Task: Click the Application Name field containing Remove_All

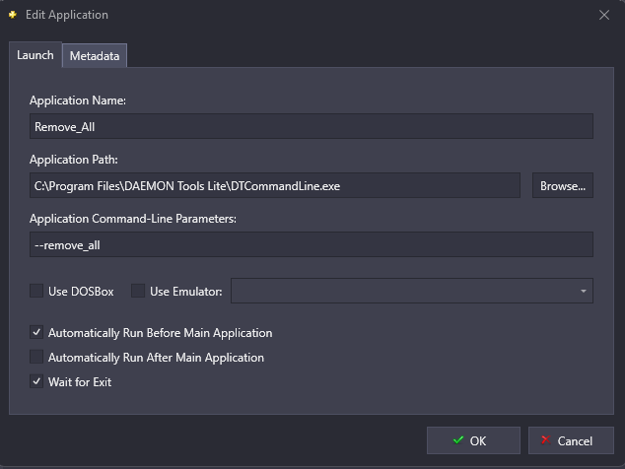Action: click(x=312, y=127)
